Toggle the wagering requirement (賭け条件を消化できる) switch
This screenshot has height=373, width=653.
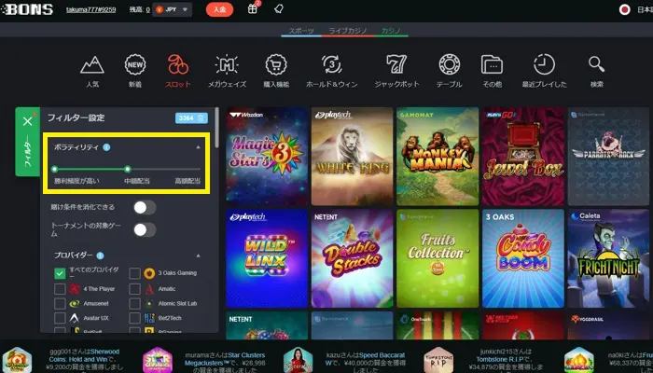click(144, 207)
